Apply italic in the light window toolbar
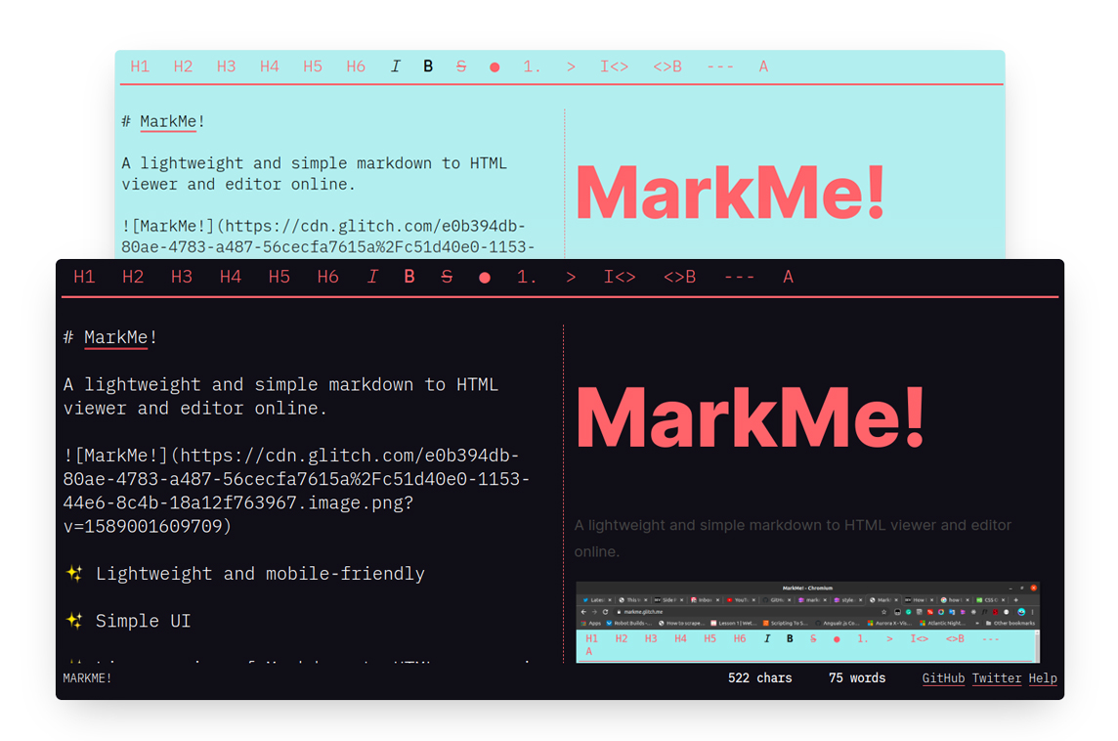 pos(395,66)
